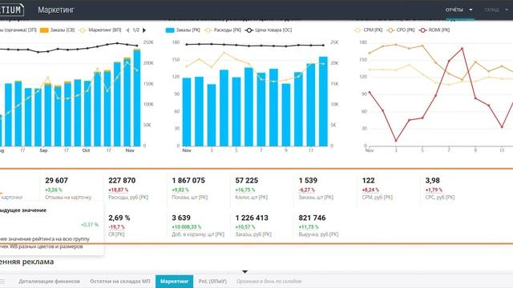Viewport: 513px width, 288px height.
Task: Click the Маркетинг page title
Action: 56,10
